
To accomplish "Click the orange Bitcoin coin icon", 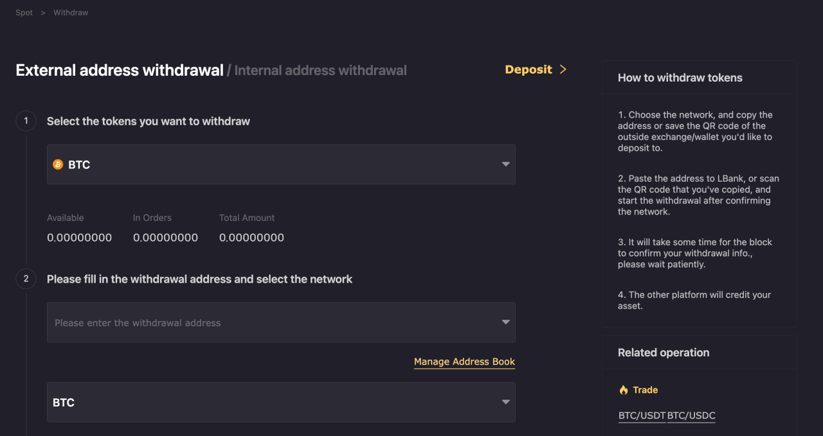I will point(58,164).
